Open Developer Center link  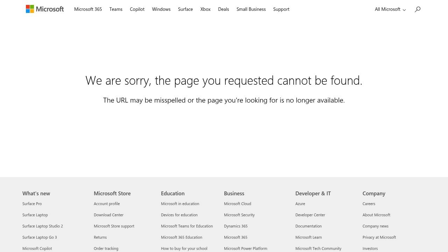[x=310, y=215]
